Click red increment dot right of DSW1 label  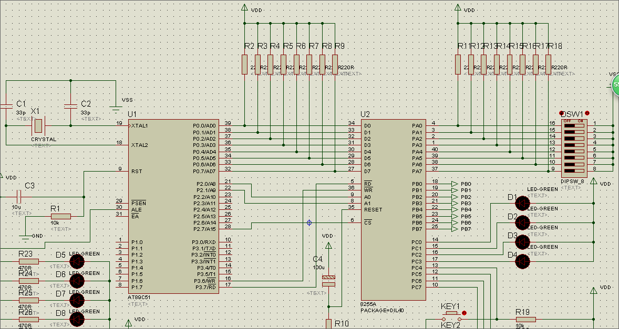(x=587, y=113)
